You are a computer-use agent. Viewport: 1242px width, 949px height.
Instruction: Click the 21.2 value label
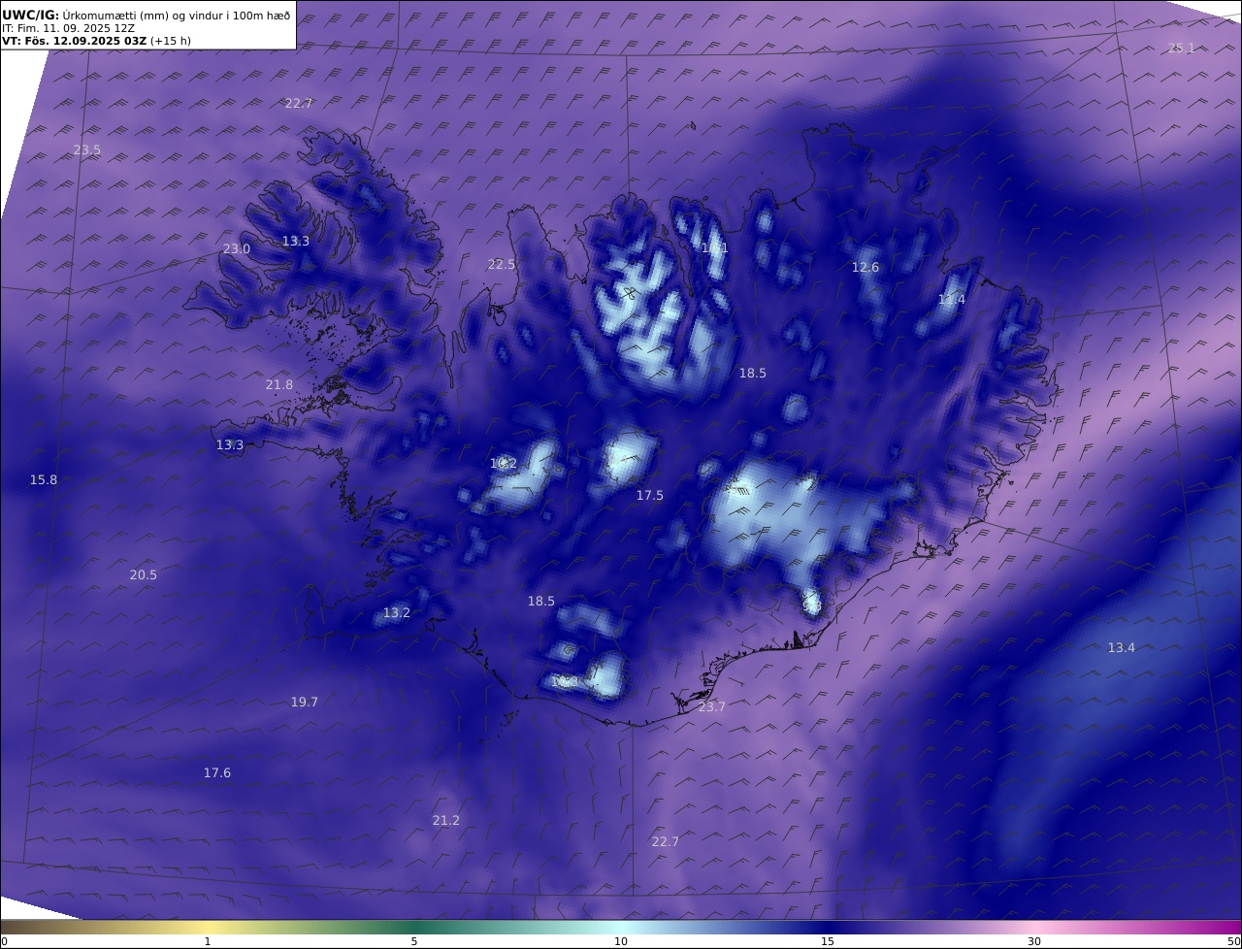pyautogui.click(x=445, y=820)
